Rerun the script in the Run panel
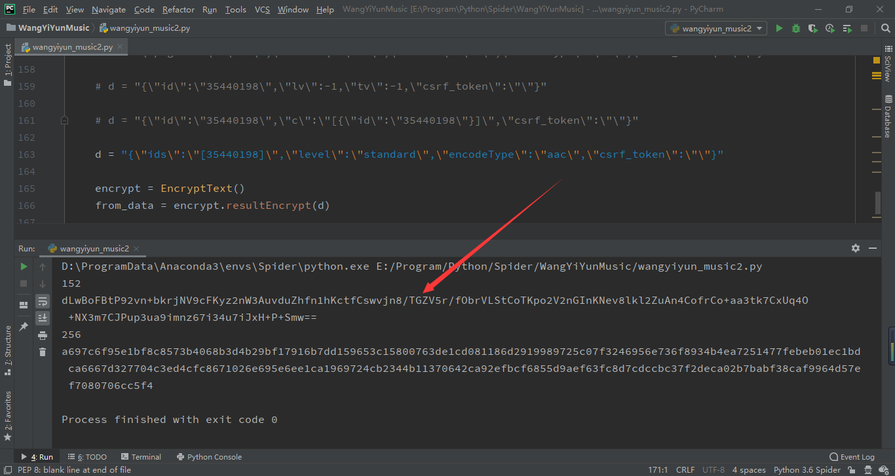 [24, 266]
